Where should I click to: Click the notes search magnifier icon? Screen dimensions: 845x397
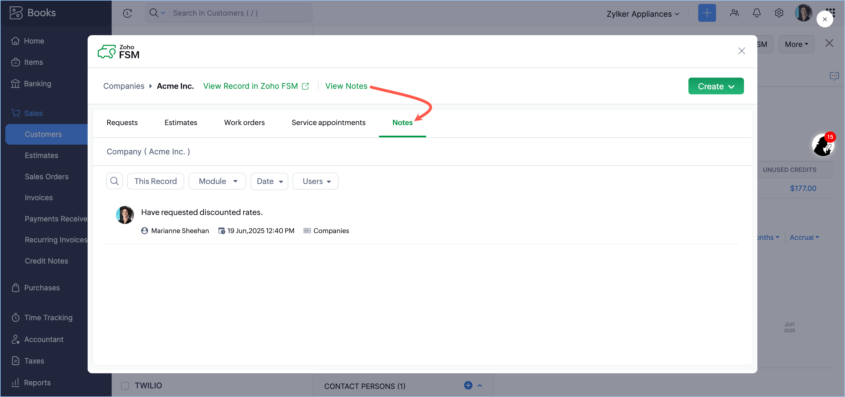point(114,181)
